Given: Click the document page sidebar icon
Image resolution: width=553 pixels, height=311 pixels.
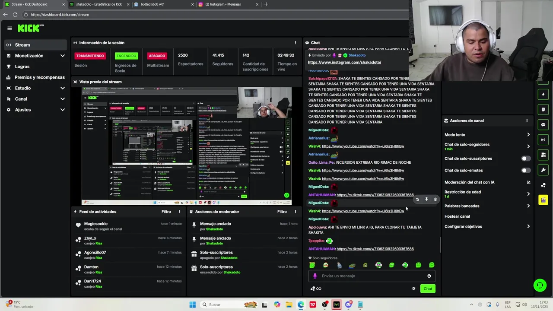Looking at the screenshot, I should tap(543, 110).
